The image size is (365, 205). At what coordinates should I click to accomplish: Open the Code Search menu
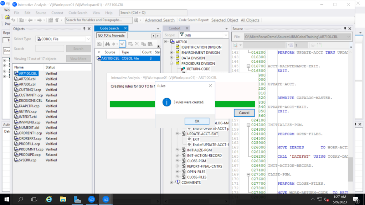[x=78, y=13]
